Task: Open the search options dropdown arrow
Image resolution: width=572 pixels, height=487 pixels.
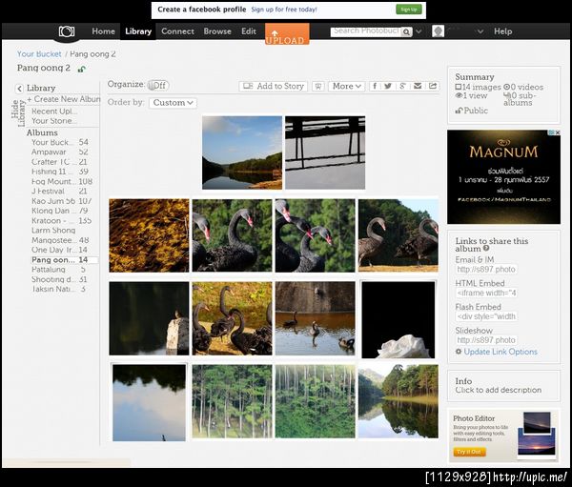Action: point(419,31)
